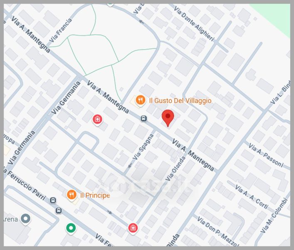
Task: Select the Via Francia street label
Action: point(61,30)
